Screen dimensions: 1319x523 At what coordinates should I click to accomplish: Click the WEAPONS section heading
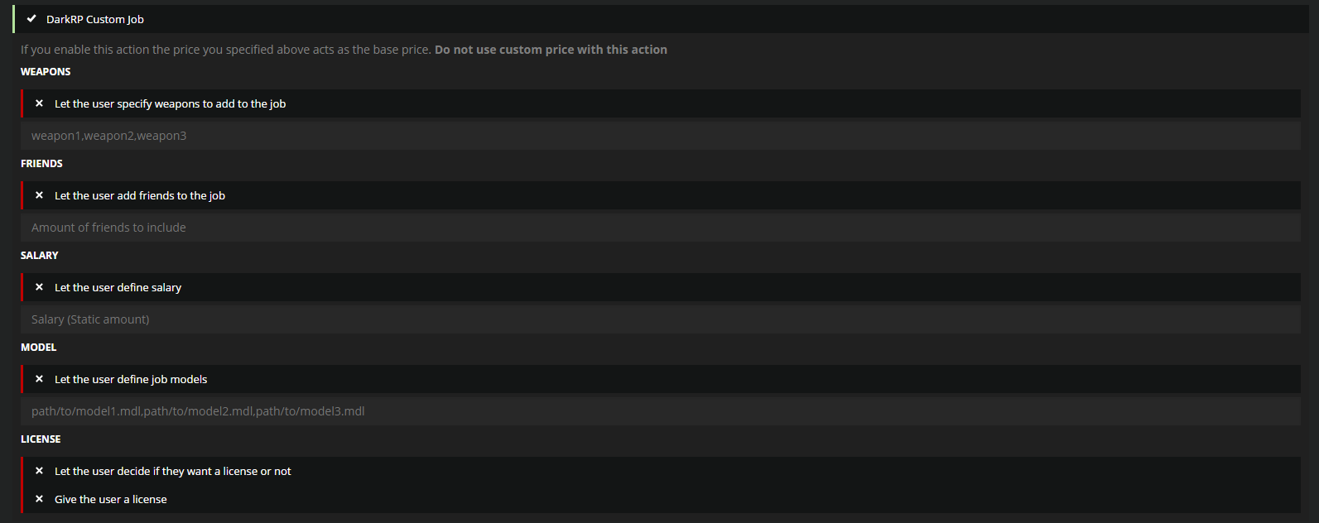click(46, 72)
